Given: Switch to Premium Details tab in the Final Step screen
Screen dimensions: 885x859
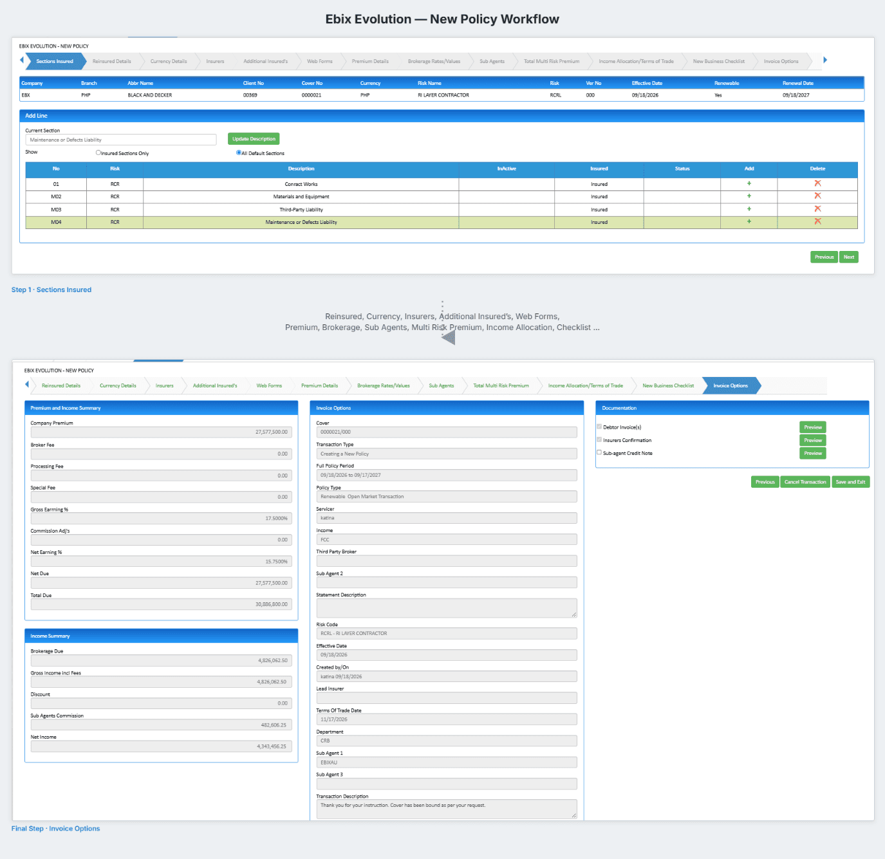Looking at the screenshot, I should [x=320, y=385].
